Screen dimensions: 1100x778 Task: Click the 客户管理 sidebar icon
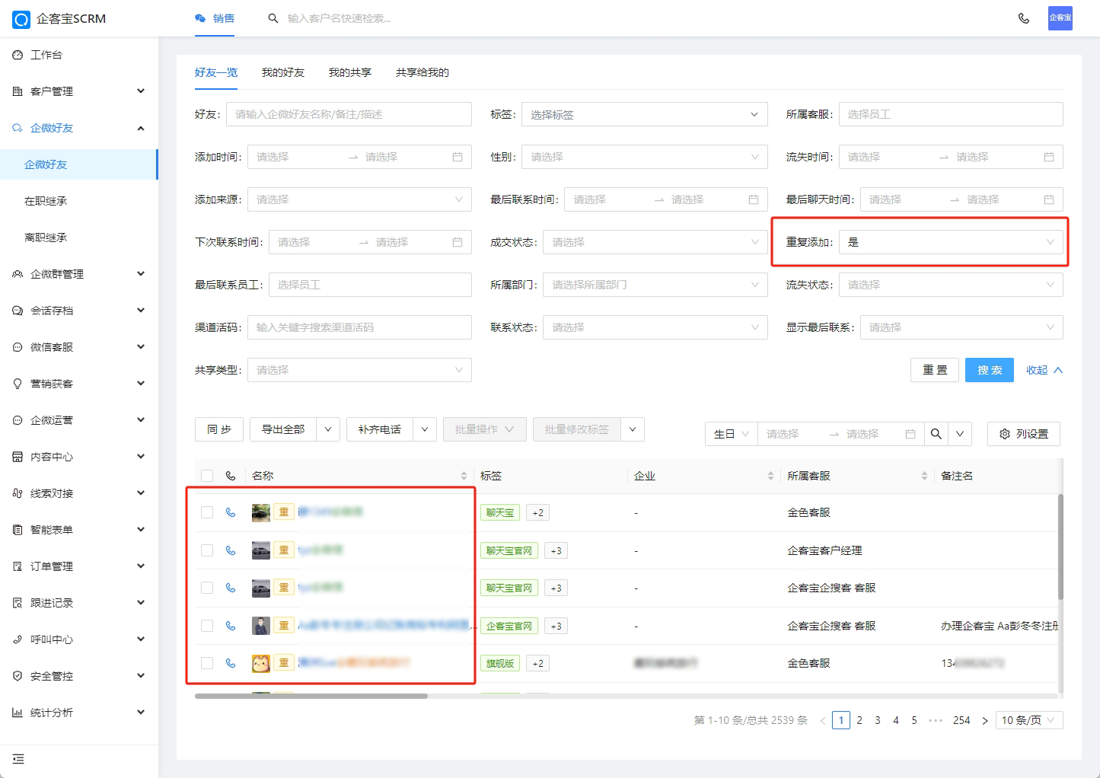point(18,91)
